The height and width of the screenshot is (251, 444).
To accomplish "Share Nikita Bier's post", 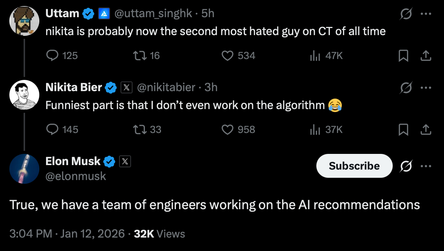I will coord(426,130).
